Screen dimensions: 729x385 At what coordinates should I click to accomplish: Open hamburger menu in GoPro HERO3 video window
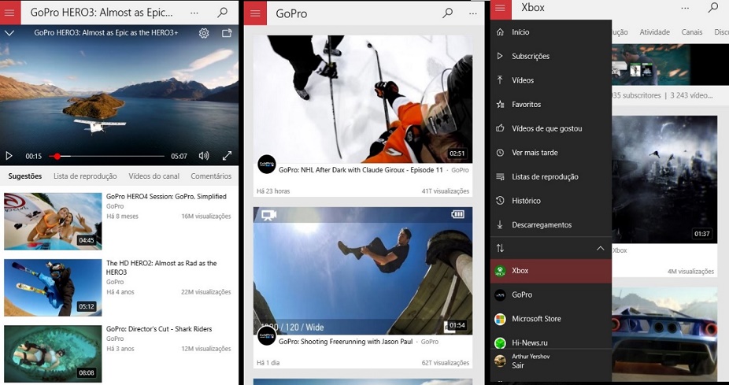pyautogui.click(x=11, y=13)
